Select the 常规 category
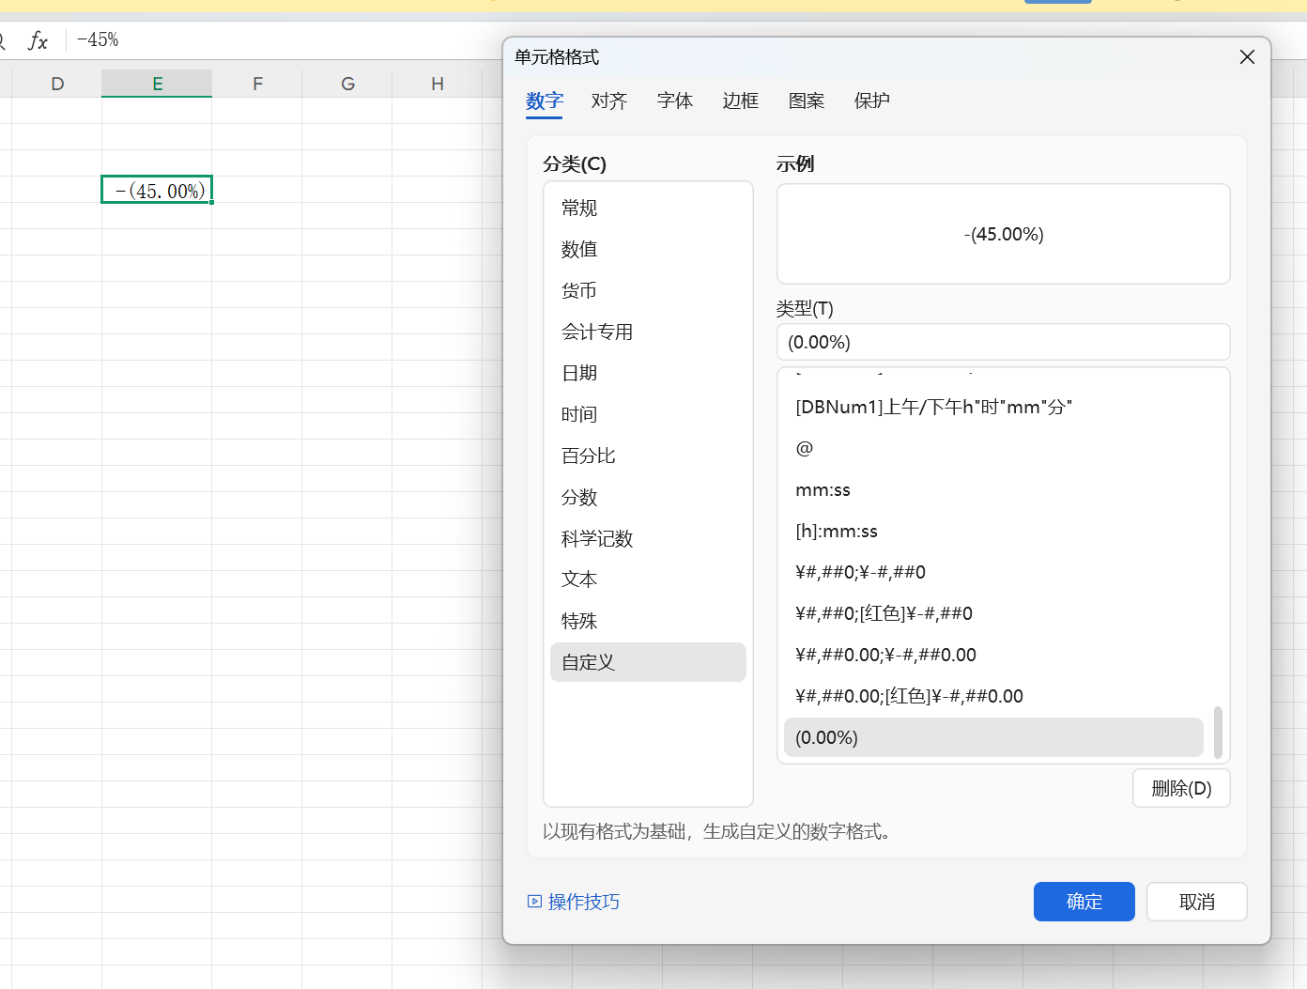Viewport: 1307px width, 989px height. click(648, 209)
